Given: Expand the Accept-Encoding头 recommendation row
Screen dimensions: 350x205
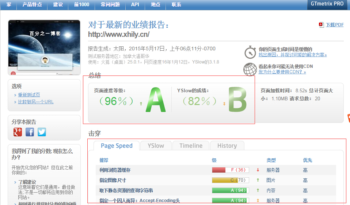Looking at the screenshot, I should pyautogui.click(x=216, y=200).
